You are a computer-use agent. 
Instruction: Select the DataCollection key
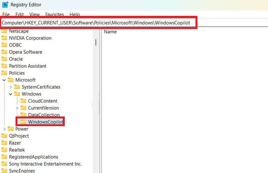[x=44, y=115]
